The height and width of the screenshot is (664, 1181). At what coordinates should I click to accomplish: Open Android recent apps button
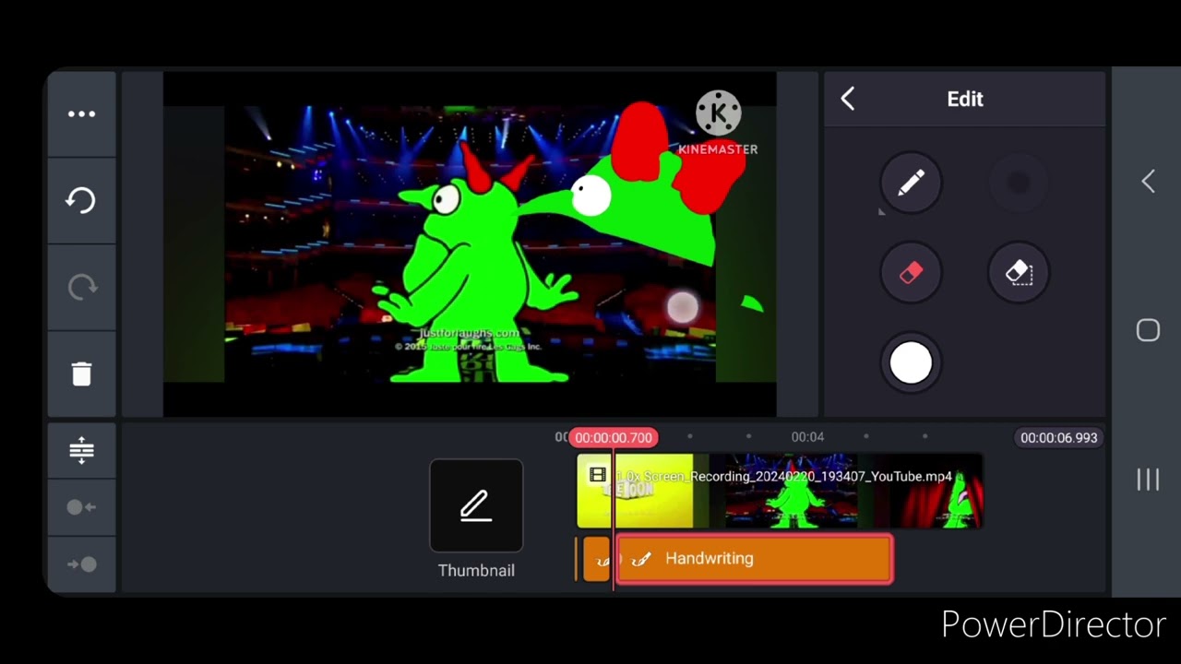tap(1148, 480)
